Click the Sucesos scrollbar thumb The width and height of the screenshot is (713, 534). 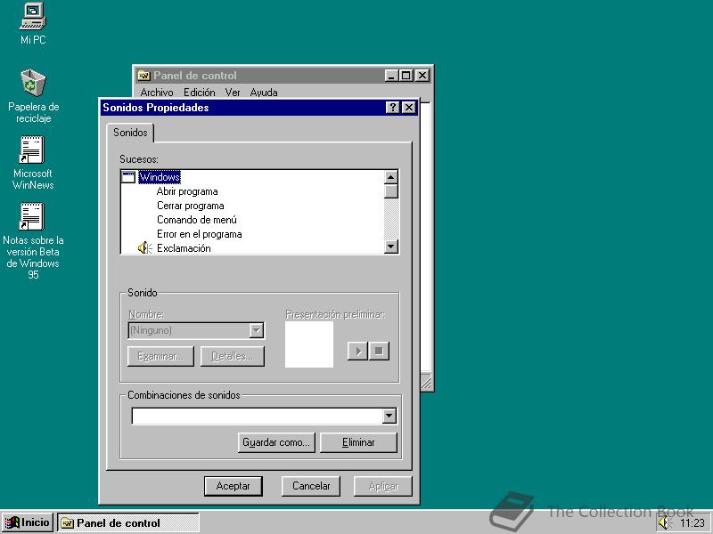click(391, 191)
